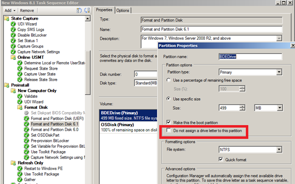The height and width of the screenshot is (184, 295).
Task: Click the check icon beside Set Status 1
Action: [x=13, y=41]
